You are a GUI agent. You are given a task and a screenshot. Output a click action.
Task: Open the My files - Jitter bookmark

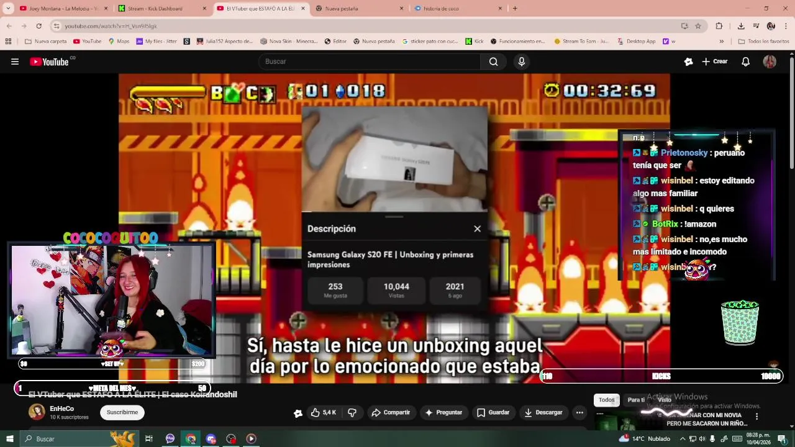point(157,42)
